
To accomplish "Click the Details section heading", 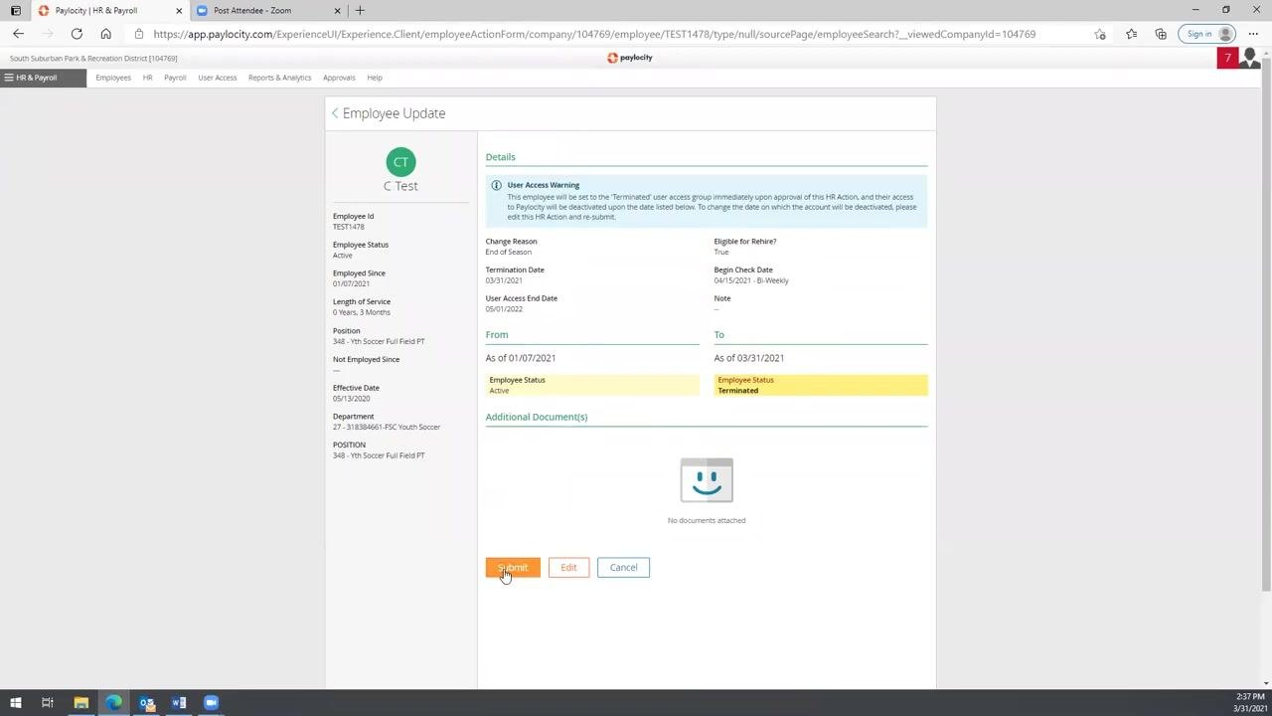I will pyautogui.click(x=500, y=157).
